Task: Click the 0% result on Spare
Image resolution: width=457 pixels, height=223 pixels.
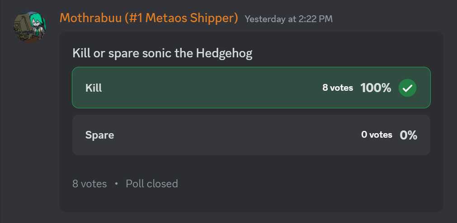Action: 408,135
